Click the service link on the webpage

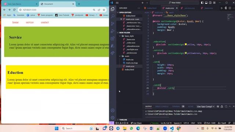click(29, 22)
